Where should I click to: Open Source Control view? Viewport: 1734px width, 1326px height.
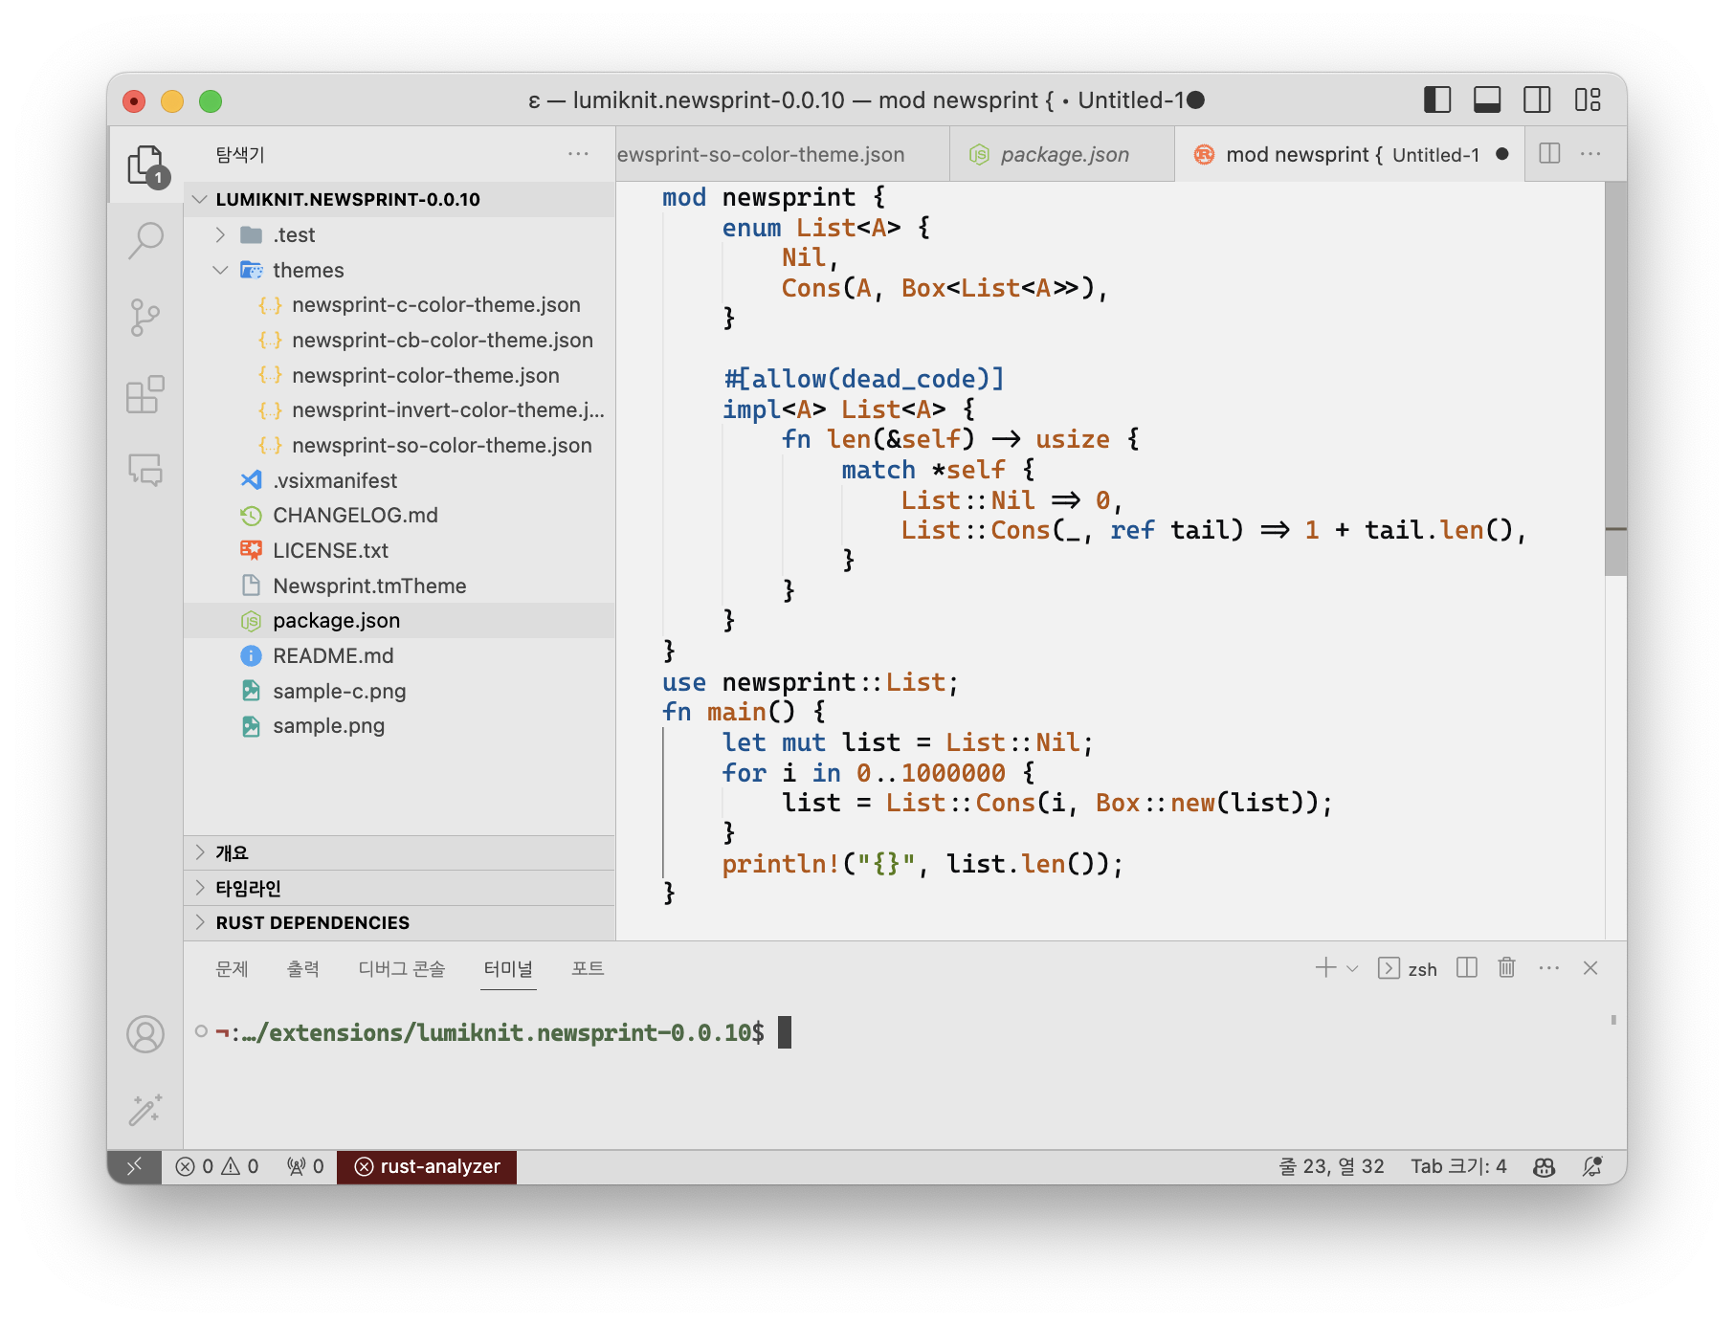click(x=145, y=318)
